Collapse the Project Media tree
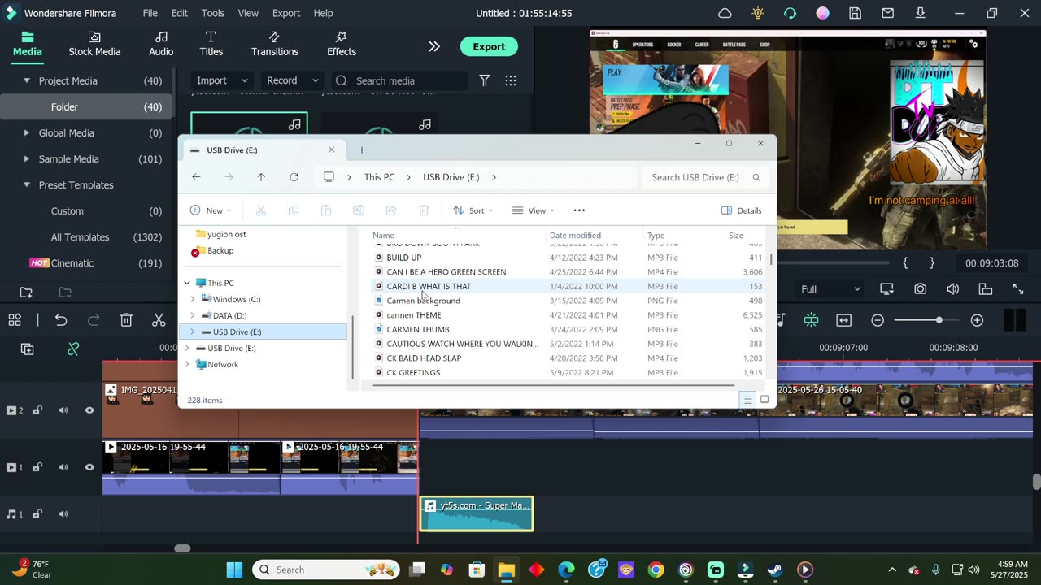 [27, 80]
